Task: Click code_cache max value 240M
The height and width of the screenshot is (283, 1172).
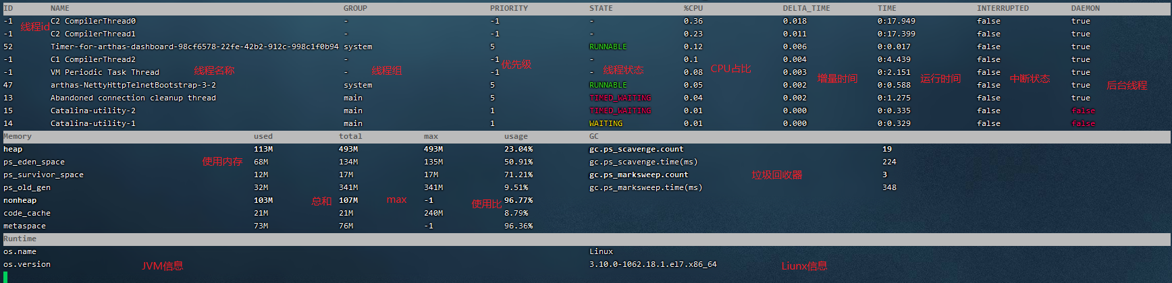Action: (433, 213)
